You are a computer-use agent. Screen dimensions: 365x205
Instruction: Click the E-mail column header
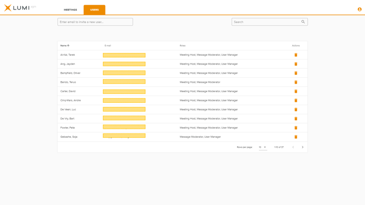coord(108,46)
